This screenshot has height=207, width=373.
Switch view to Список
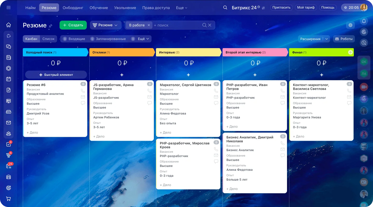coord(48,39)
